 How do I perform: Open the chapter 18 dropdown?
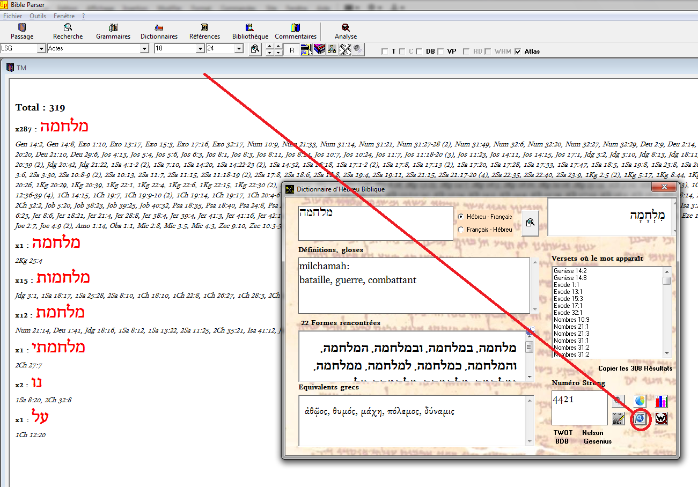[200, 49]
